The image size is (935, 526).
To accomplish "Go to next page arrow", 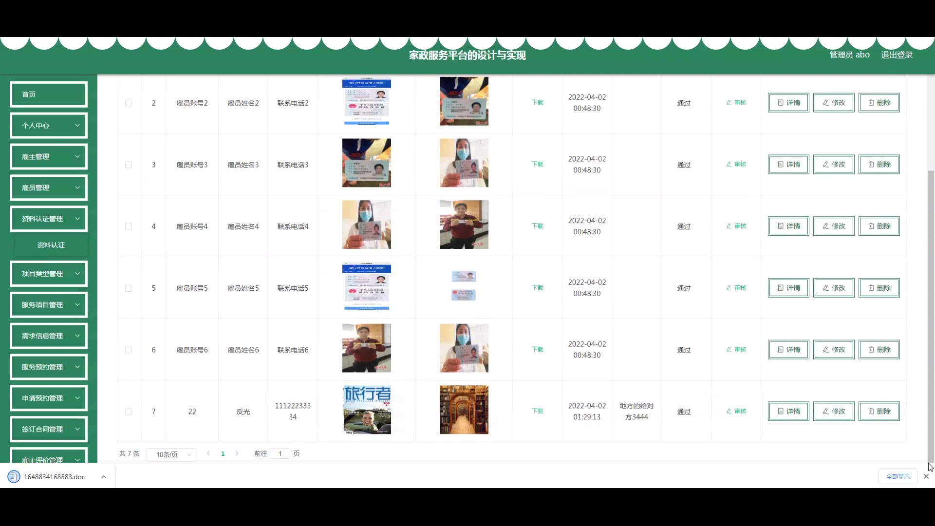I will [237, 453].
